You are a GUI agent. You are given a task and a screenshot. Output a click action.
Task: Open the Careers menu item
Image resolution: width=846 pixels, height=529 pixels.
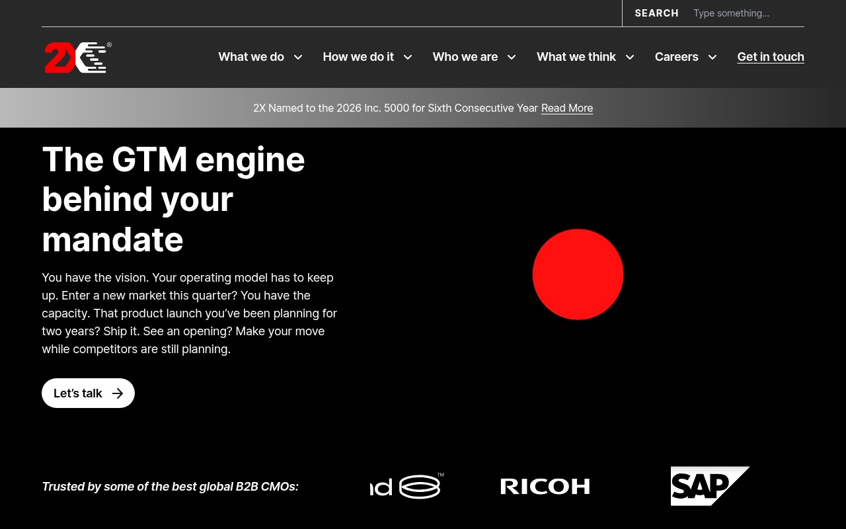[677, 57]
